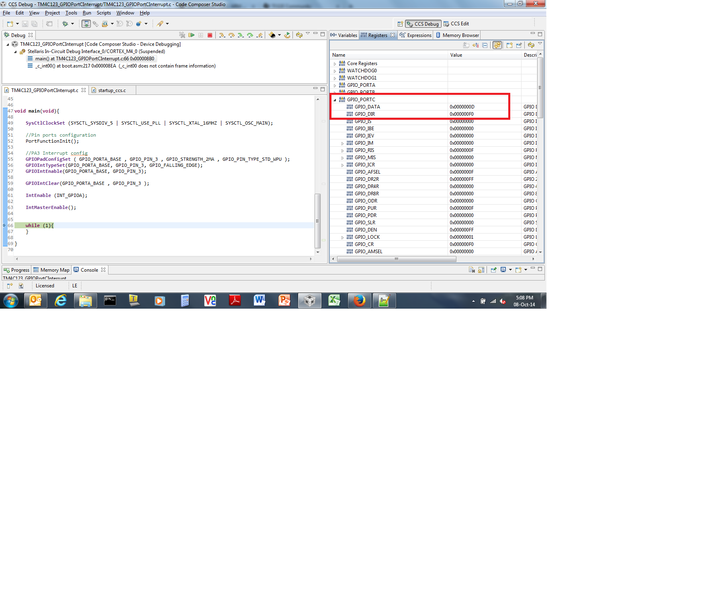Viewport: 720px width, 590px height.
Task: Click the Debug bug icon in main toolbar
Action: point(65,24)
